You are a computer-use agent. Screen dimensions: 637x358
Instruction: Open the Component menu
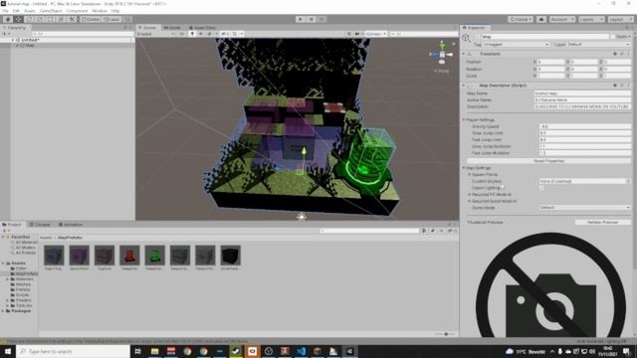coord(77,11)
